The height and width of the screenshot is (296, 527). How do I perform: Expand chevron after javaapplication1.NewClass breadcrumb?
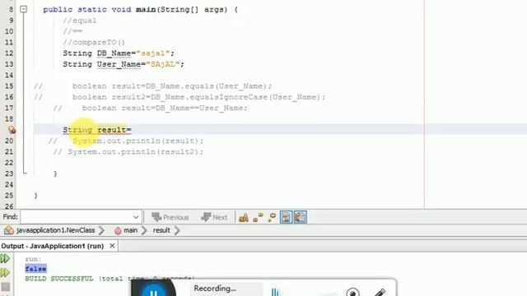tap(101, 230)
